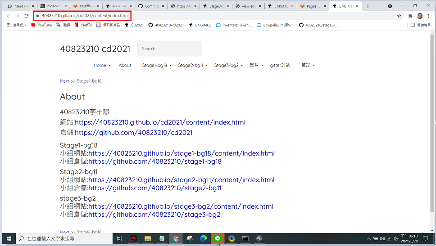The image size is (436, 246).
Task: Open the About menu item
Action: [125, 65]
